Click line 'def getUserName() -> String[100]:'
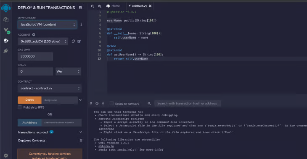 pos(135,55)
